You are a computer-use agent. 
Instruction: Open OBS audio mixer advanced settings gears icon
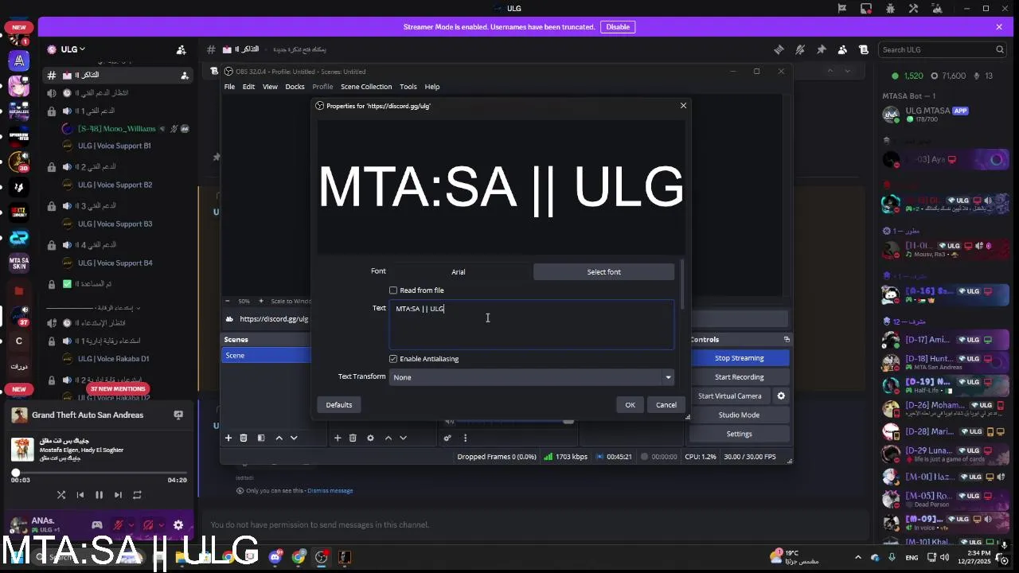tap(447, 438)
